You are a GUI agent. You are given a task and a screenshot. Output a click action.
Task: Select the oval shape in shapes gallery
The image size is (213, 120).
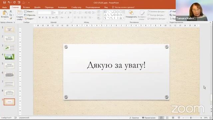pos(117,12)
